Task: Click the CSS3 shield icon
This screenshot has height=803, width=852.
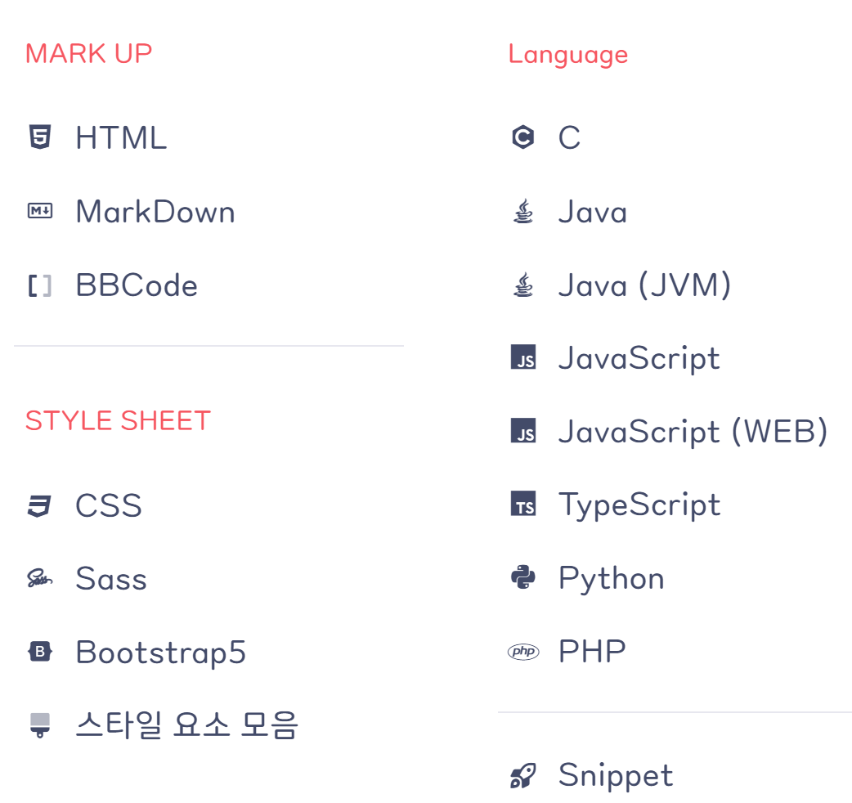Action: (x=40, y=506)
